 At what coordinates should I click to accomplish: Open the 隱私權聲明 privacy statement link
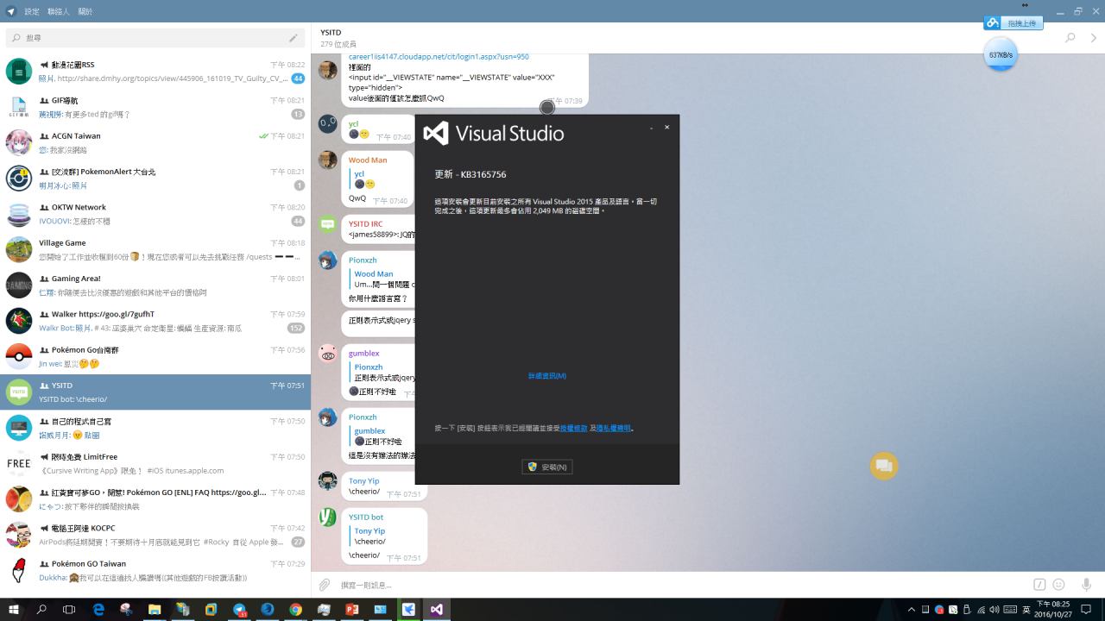point(614,429)
